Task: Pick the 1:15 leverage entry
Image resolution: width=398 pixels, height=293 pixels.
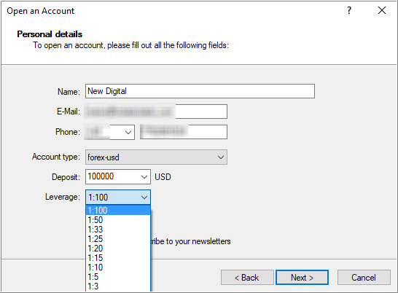Action: (118, 258)
